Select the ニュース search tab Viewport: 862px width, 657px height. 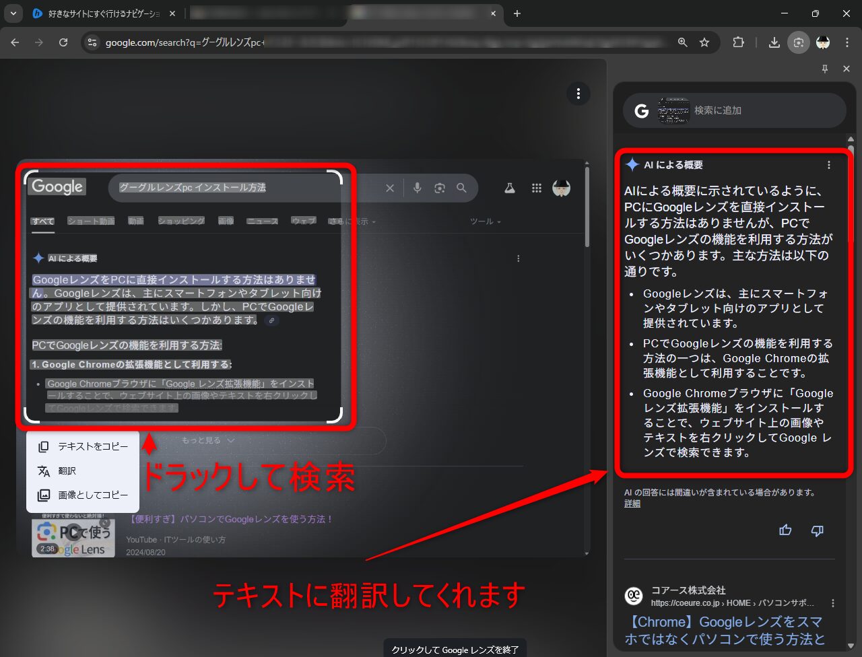click(262, 221)
